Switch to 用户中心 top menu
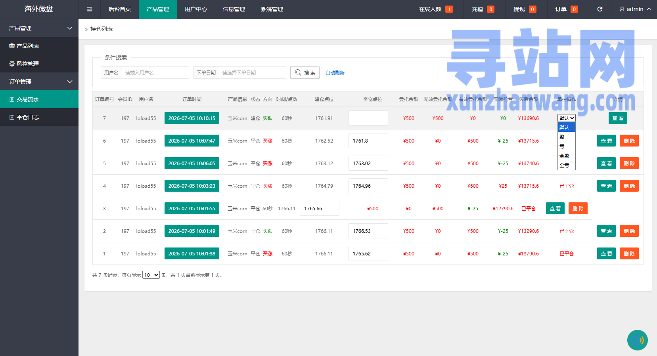 pos(196,9)
